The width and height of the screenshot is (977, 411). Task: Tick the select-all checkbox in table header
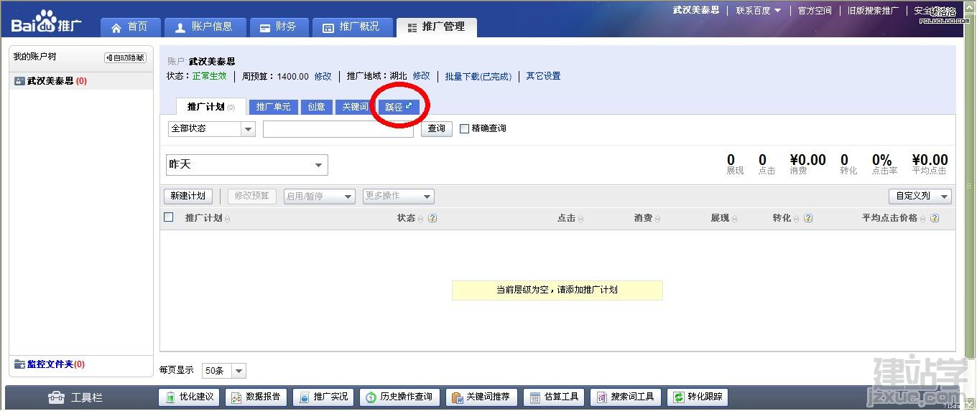tap(169, 217)
